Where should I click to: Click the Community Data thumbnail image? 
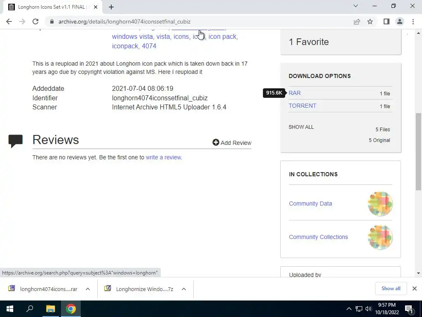click(380, 204)
